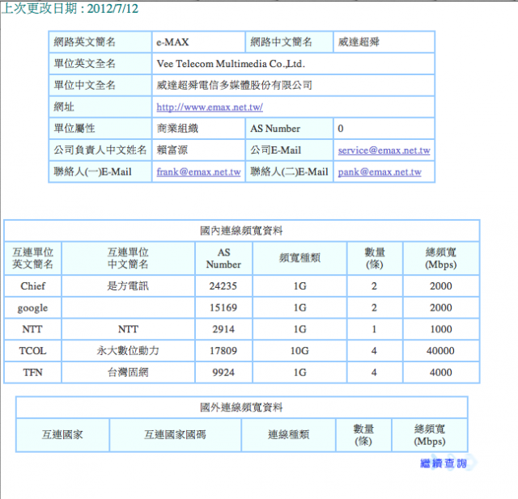Viewport: 518px width, 499px height.
Task: Click AS number 17809
Action: pos(223,350)
